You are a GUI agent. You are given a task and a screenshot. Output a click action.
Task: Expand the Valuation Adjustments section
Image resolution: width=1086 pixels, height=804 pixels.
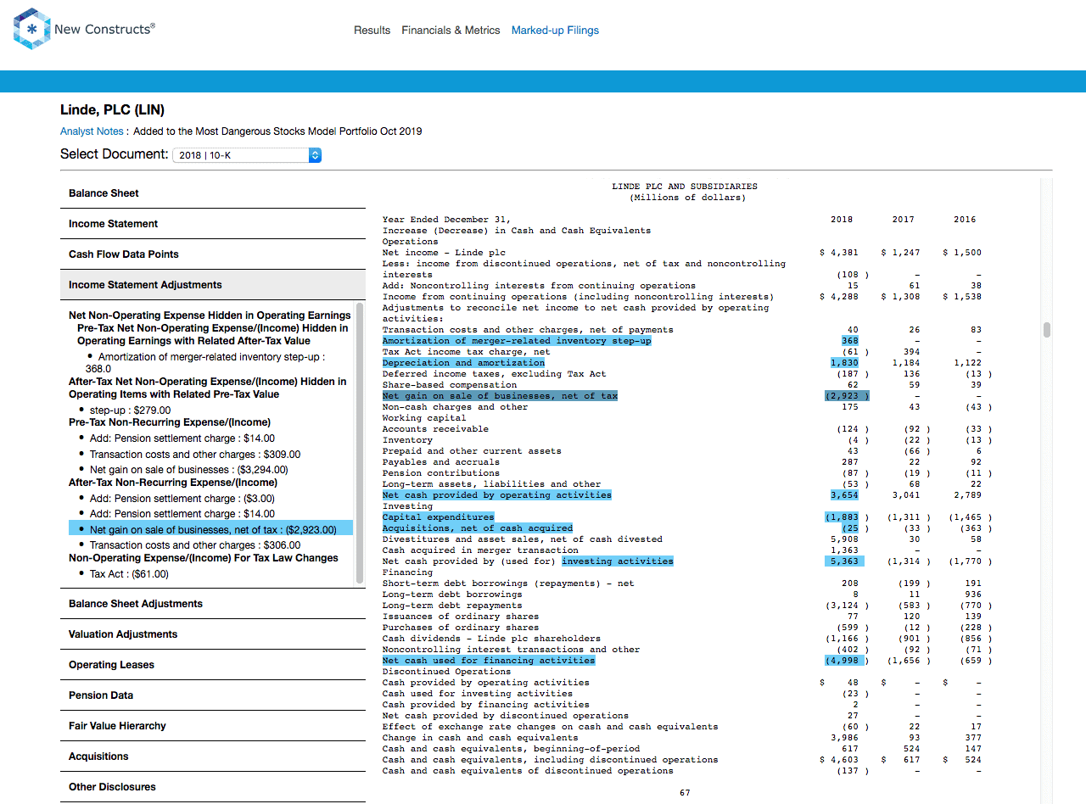click(213, 634)
